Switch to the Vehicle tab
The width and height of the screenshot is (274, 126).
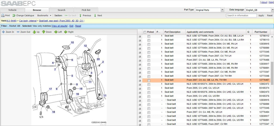pos(12,10)
